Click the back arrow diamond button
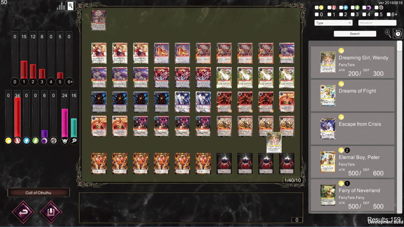This screenshot has width=404, height=227. (x=23, y=212)
